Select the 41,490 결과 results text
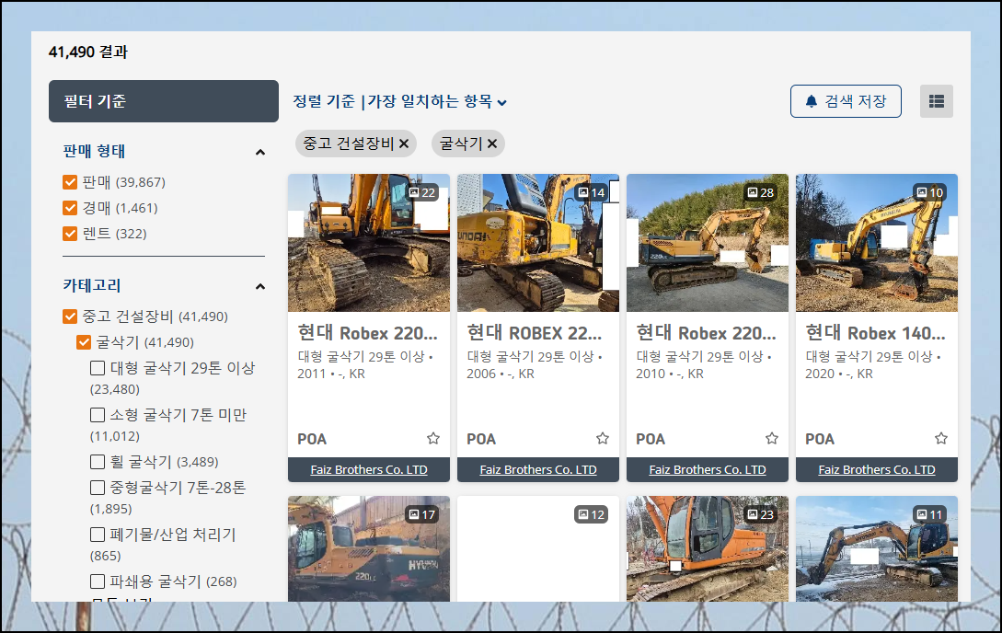The height and width of the screenshot is (633, 1002). [x=88, y=52]
